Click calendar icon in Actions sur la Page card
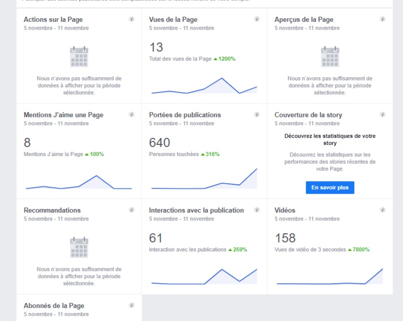403x321 pixels. coord(79,57)
